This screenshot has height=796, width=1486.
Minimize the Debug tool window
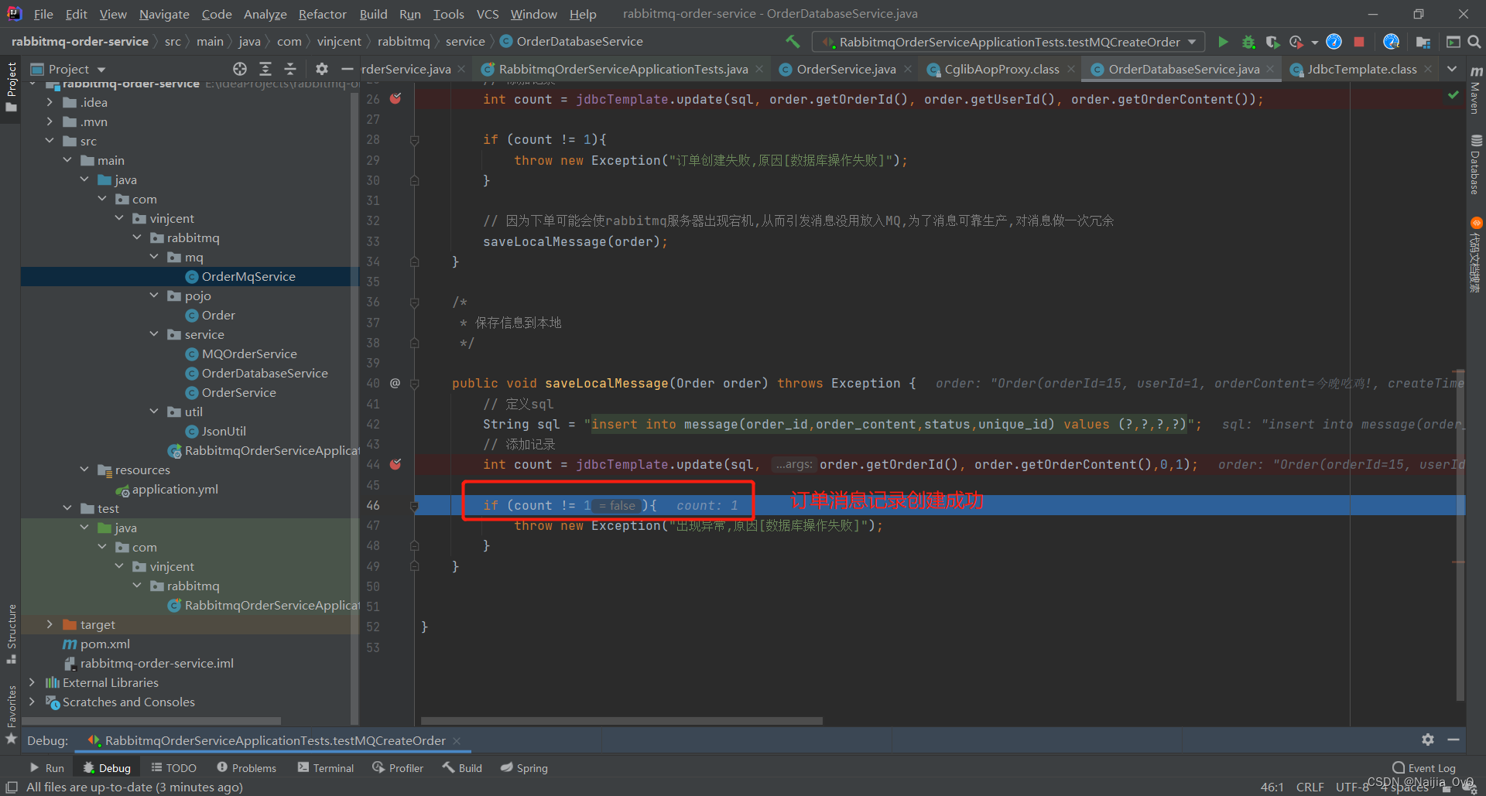pos(1453,740)
